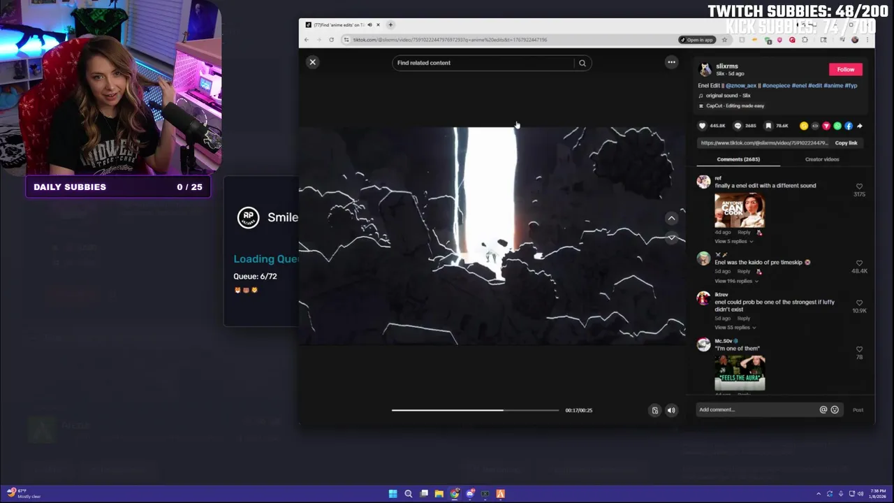Share video to Facebook
Screen dimensions: 894x503
(x=849, y=126)
